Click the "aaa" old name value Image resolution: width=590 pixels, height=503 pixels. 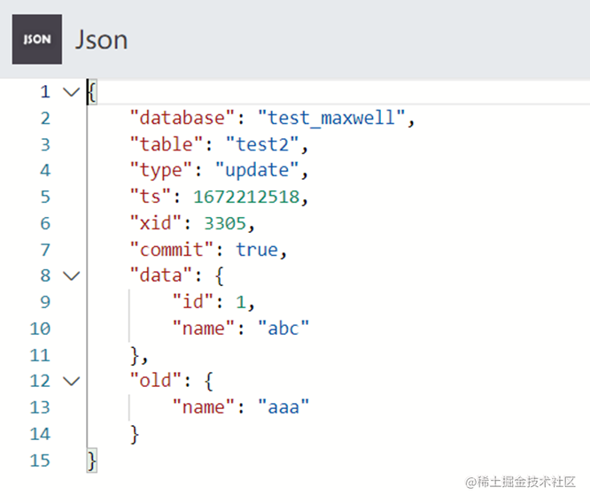(x=283, y=407)
